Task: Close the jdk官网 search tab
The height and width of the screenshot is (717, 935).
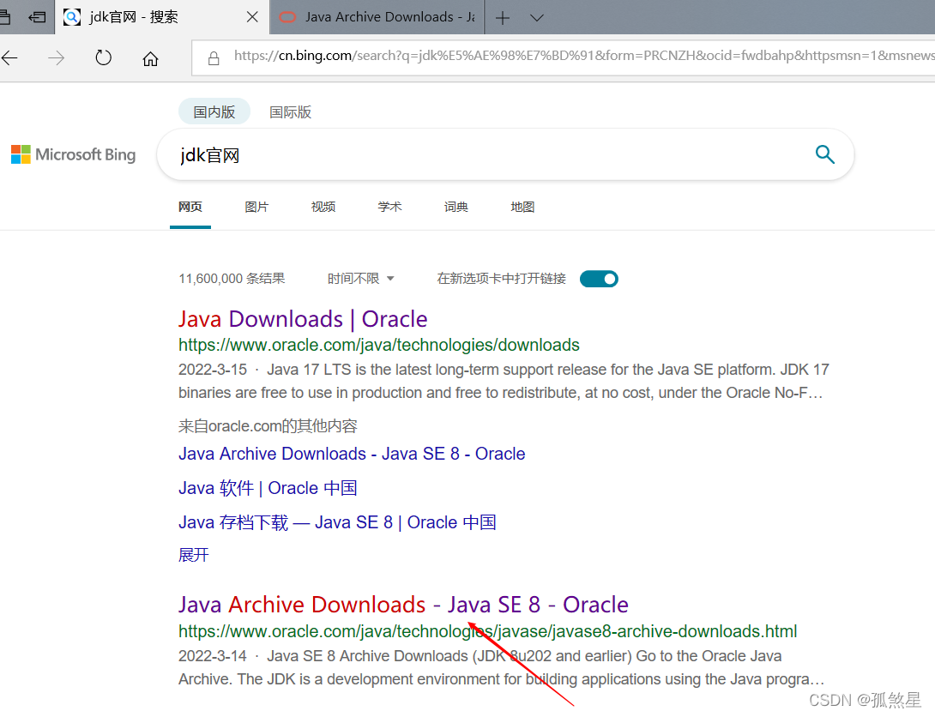Action: coord(252,16)
